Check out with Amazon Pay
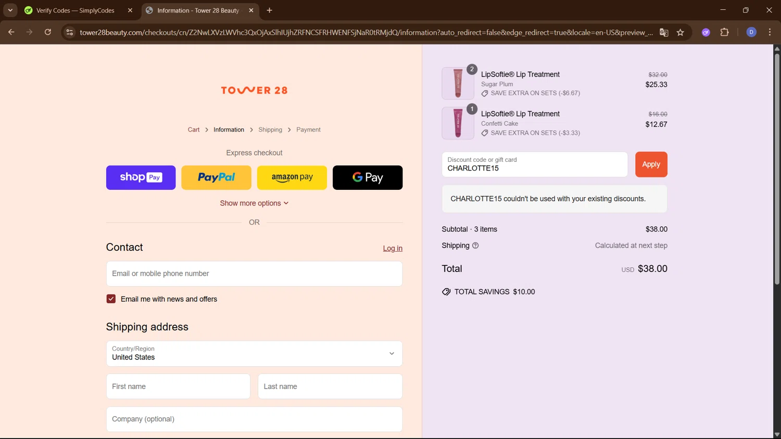Image resolution: width=781 pixels, height=439 pixels. pyautogui.click(x=292, y=177)
